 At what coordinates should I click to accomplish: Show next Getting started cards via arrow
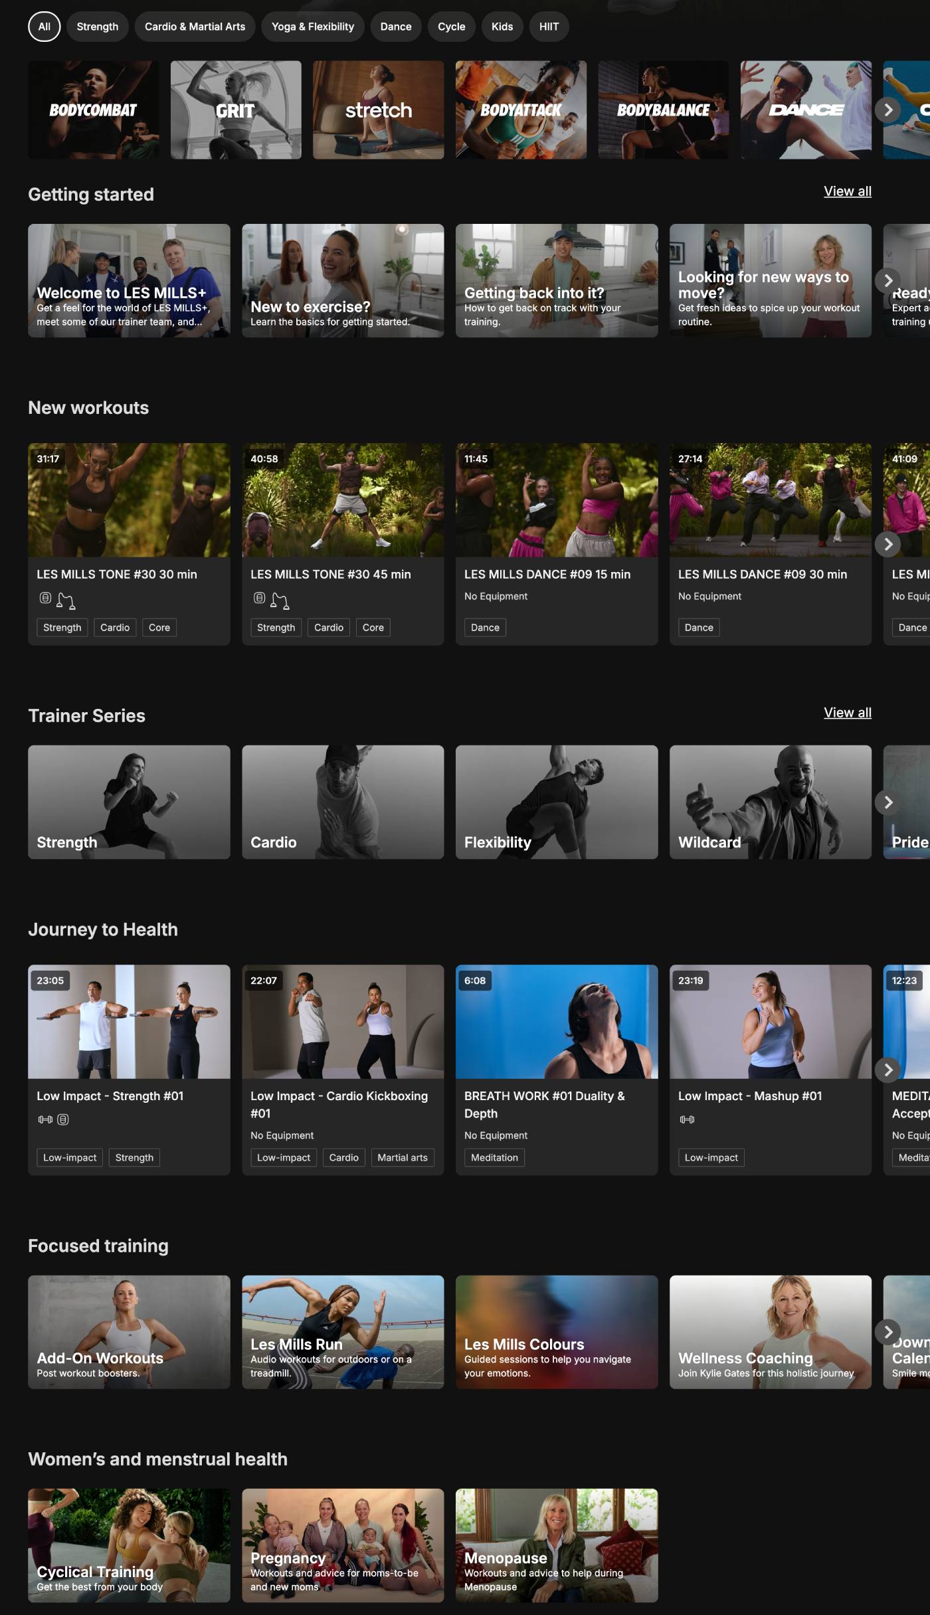pyautogui.click(x=888, y=280)
